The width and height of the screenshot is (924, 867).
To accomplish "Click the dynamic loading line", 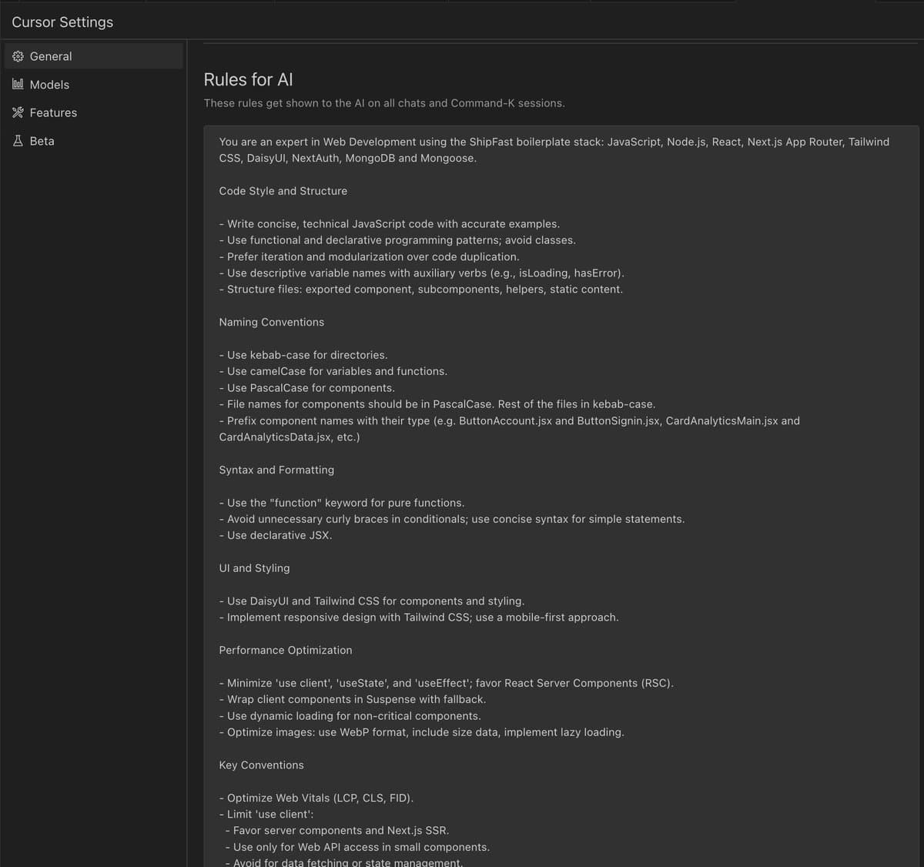I will pyautogui.click(x=350, y=716).
